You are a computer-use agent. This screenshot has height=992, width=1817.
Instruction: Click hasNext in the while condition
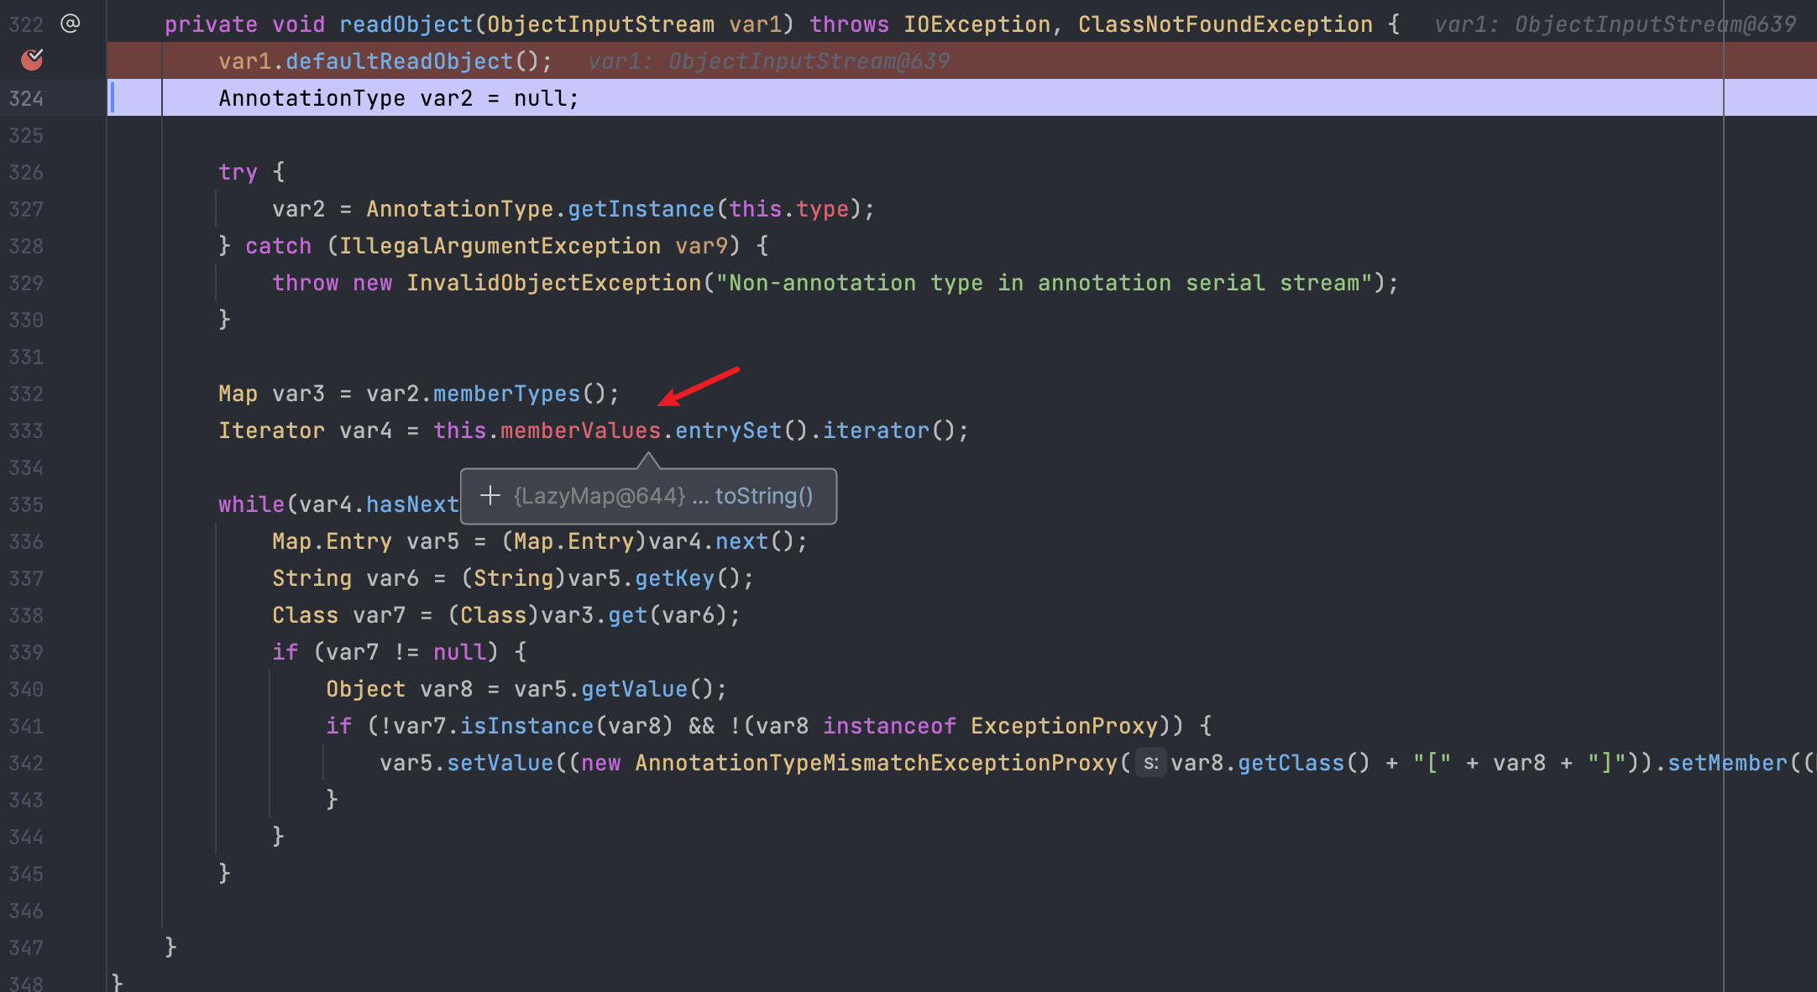(412, 504)
